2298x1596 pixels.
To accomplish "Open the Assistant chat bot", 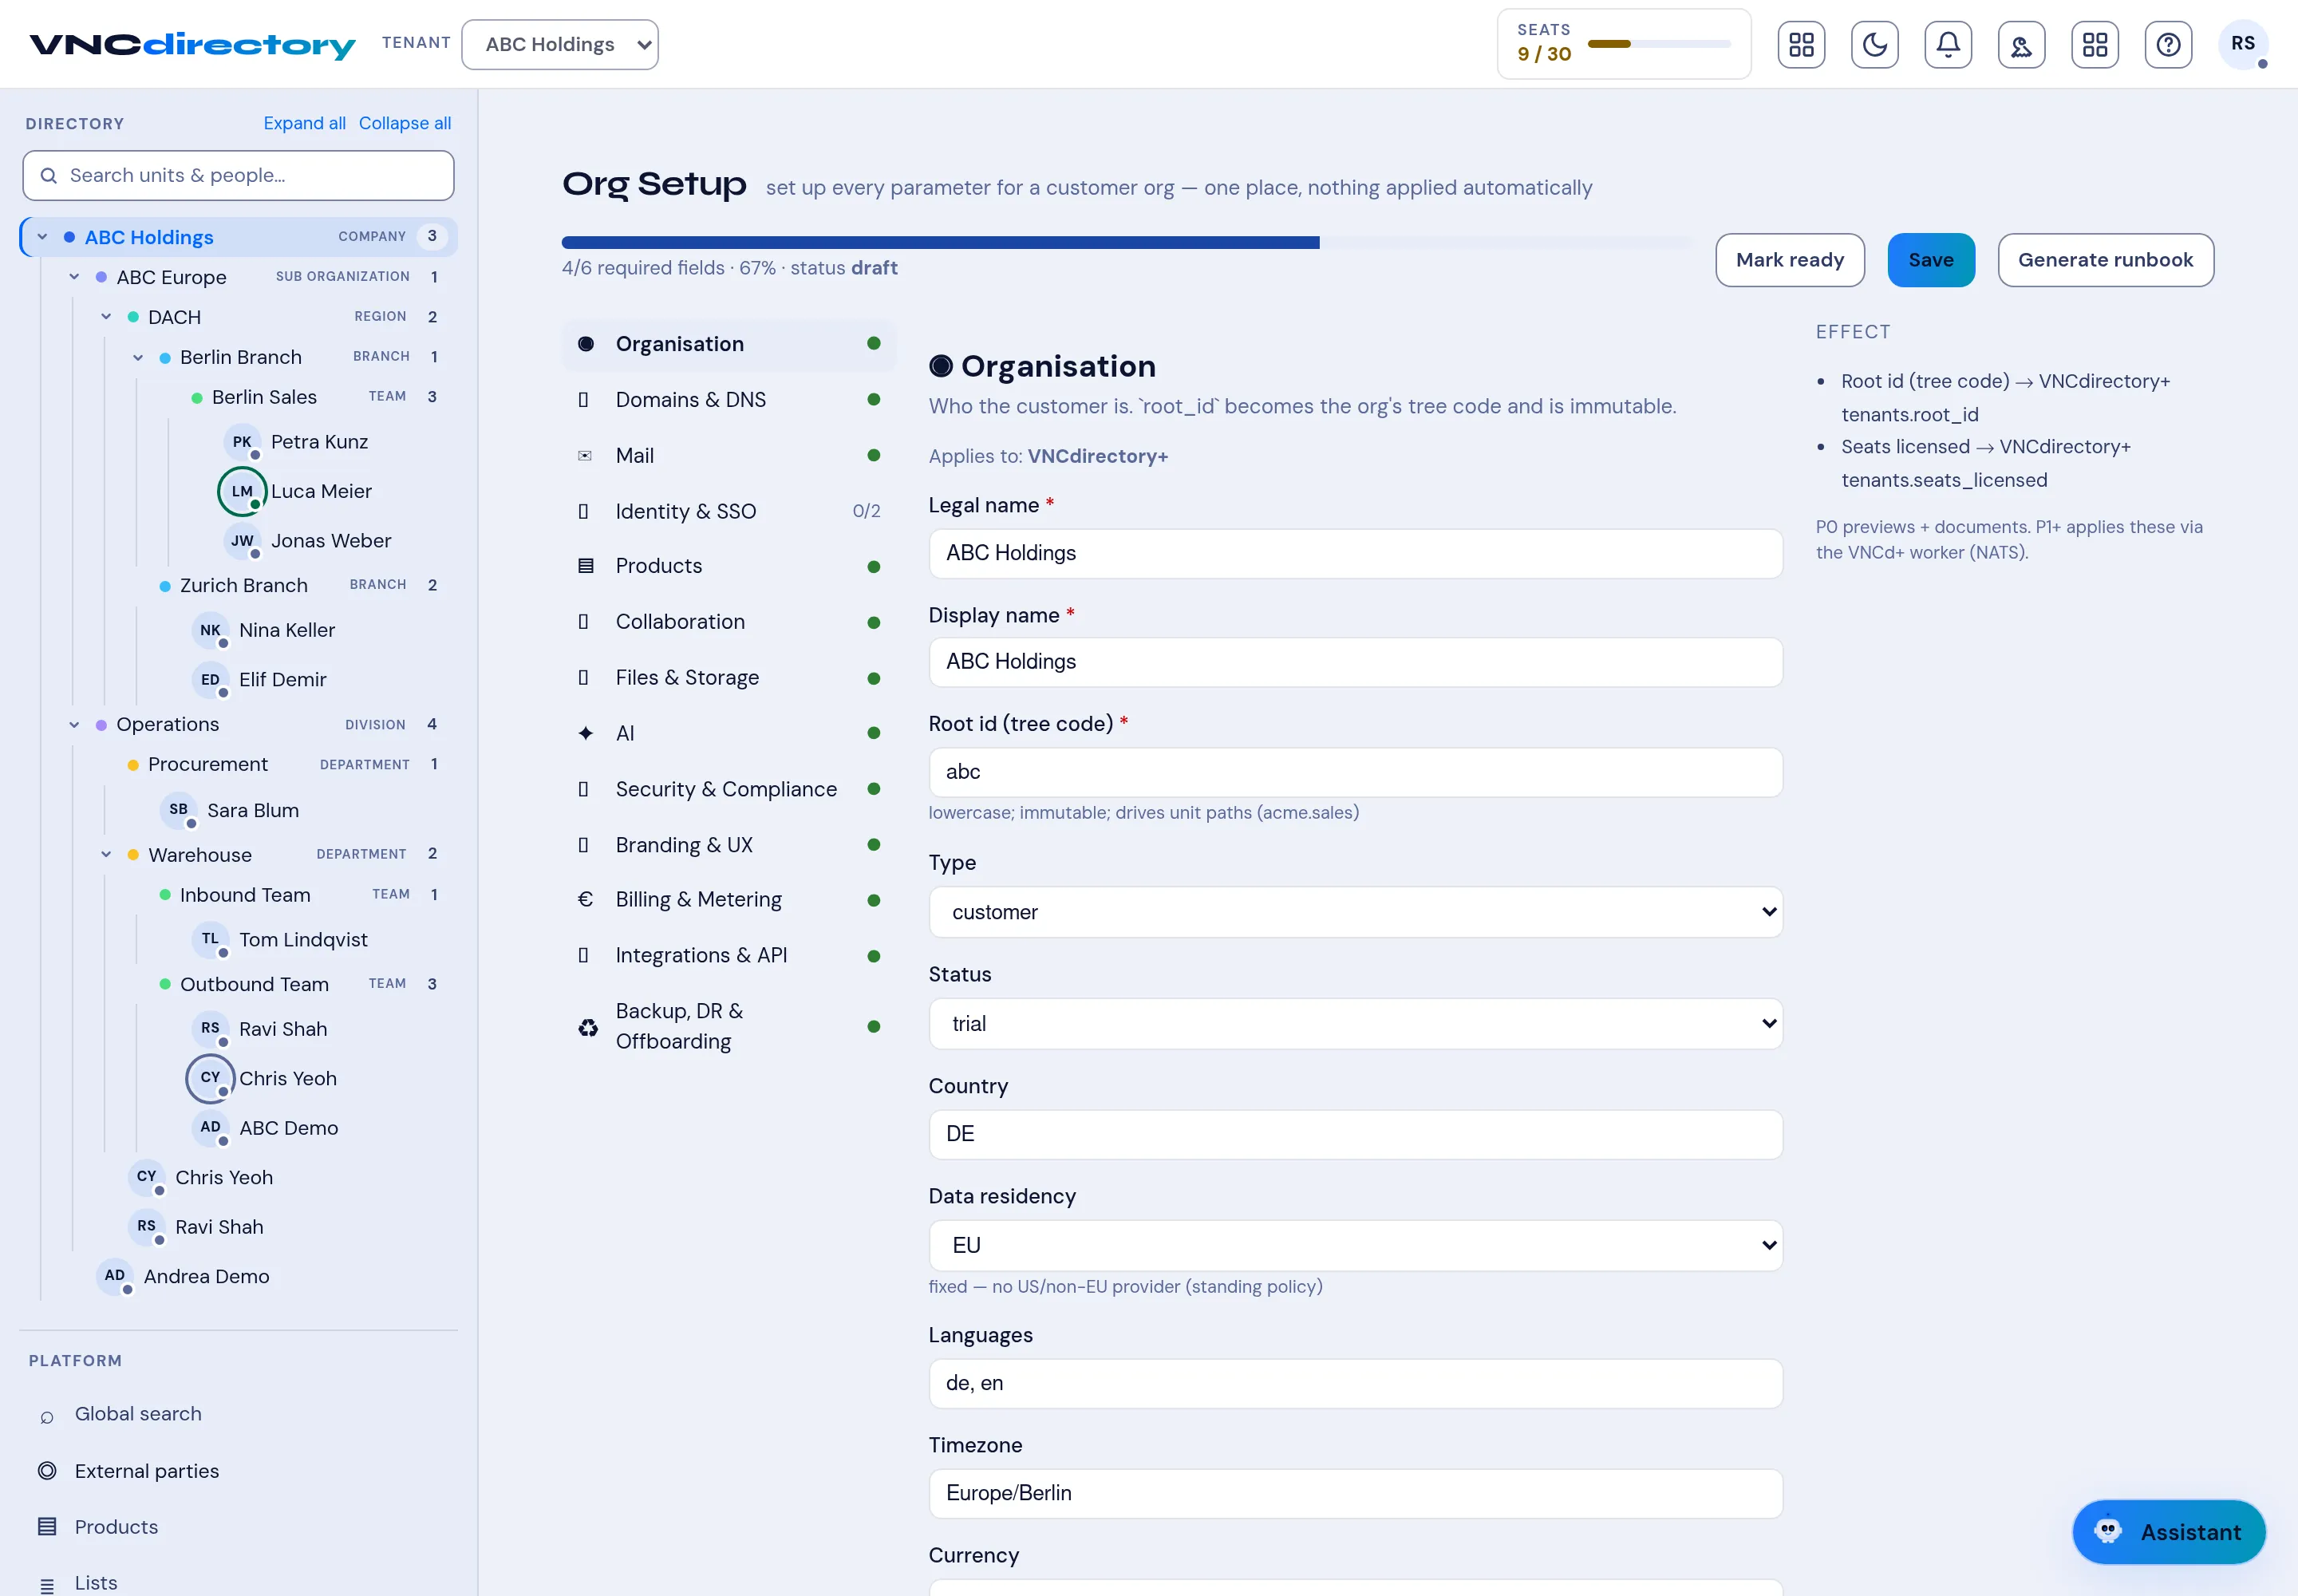I will click(2169, 1531).
